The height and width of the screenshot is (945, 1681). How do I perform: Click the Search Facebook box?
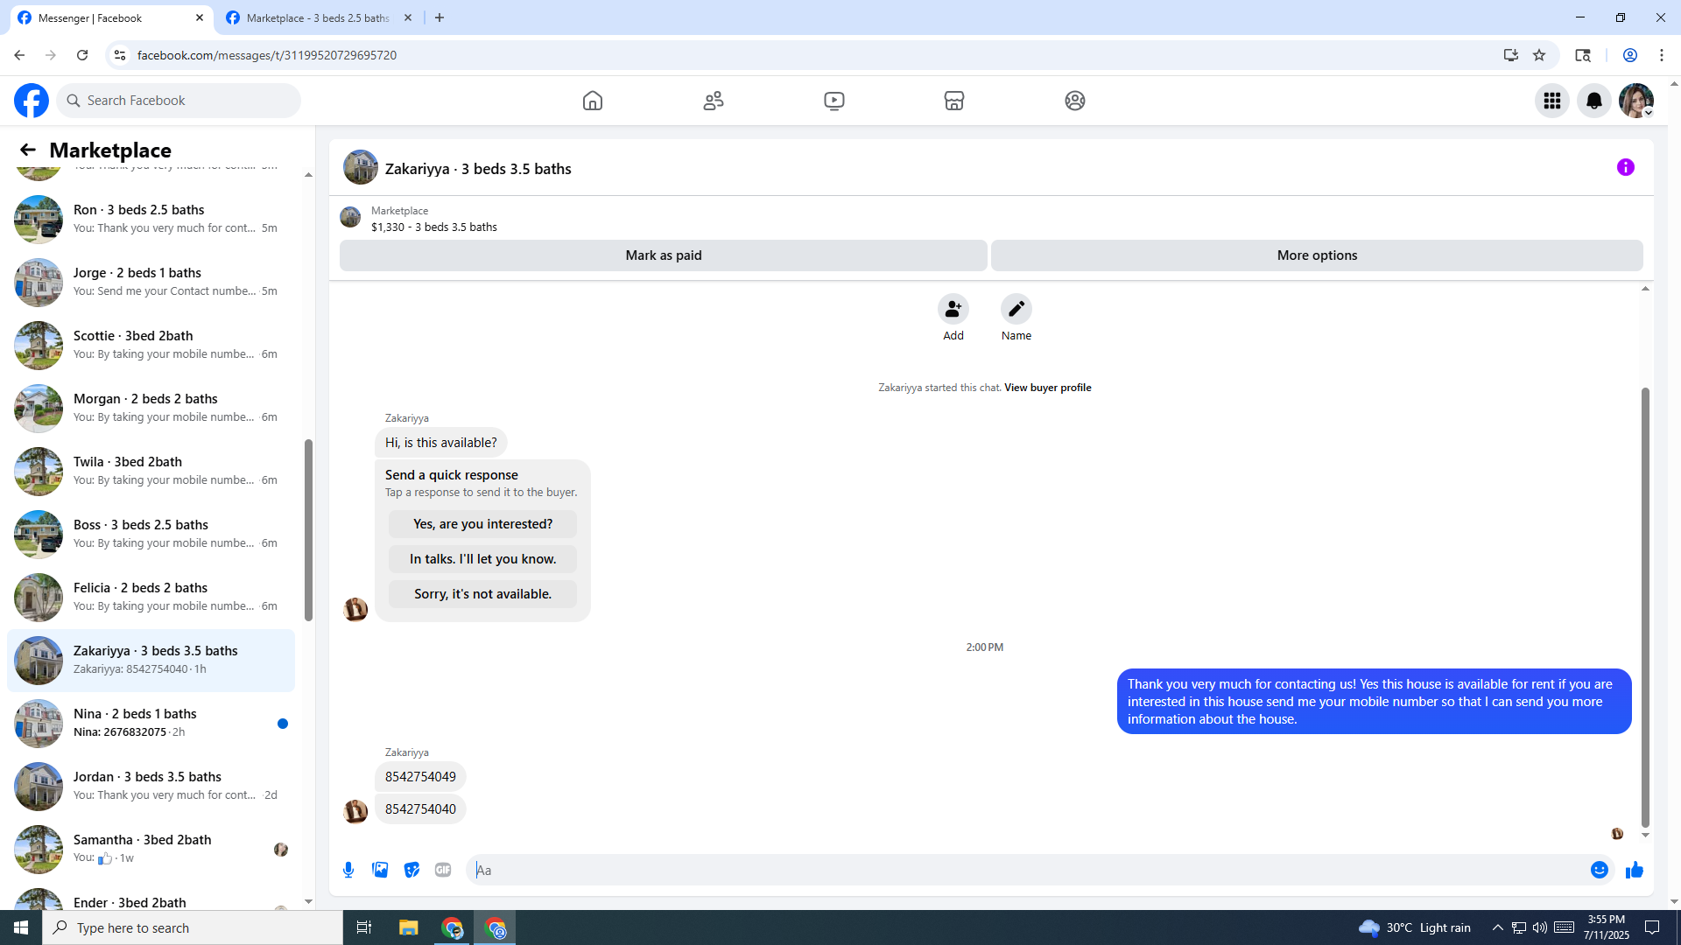click(x=179, y=101)
